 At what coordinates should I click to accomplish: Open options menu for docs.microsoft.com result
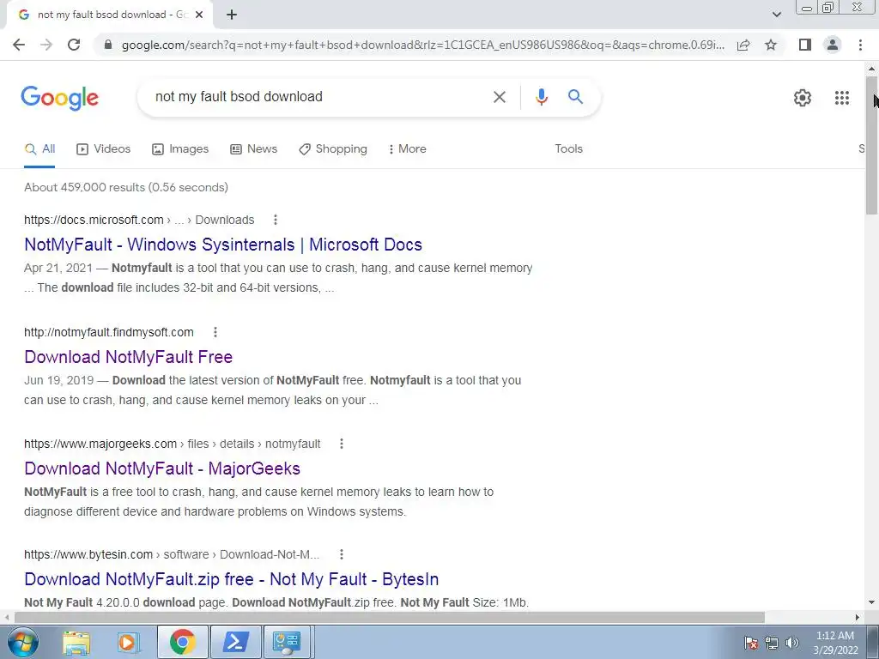[276, 220]
